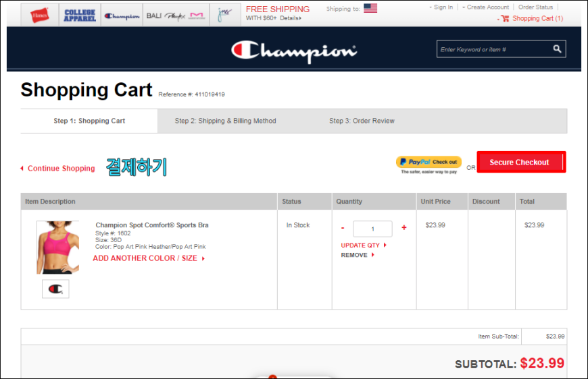The image size is (588, 379).
Task: Click UPDATE QTY link
Action: (x=364, y=245)
